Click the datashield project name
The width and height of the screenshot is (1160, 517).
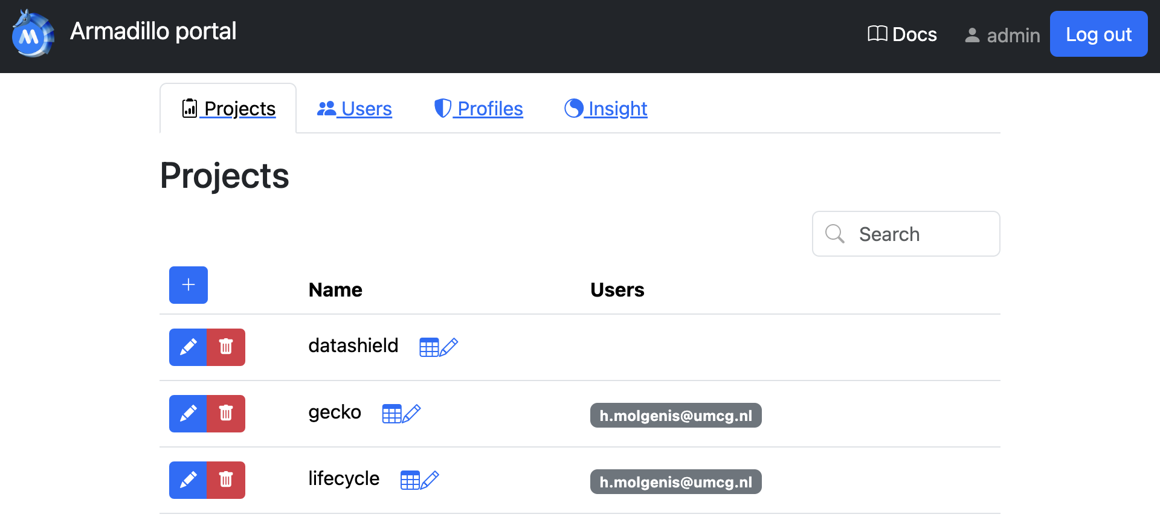353,345
